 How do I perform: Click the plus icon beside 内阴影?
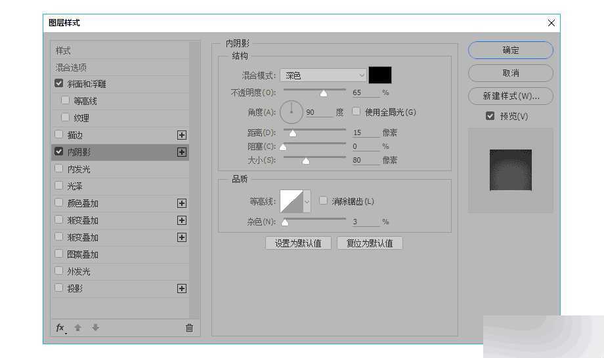pos(182,152)
